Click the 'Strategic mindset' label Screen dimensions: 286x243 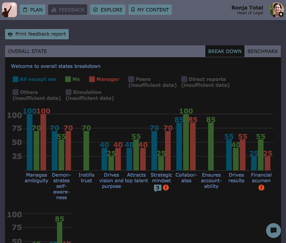pos(161,178)
